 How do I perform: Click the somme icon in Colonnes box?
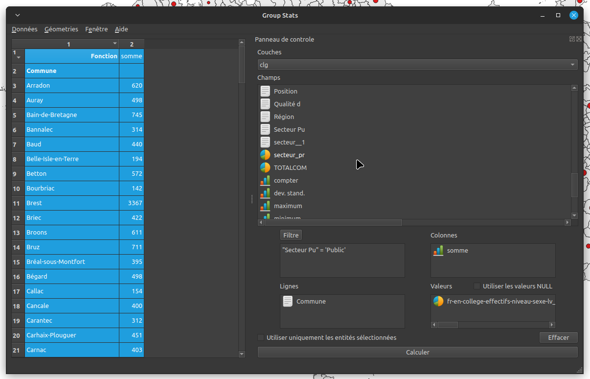[x=438, y=251]
